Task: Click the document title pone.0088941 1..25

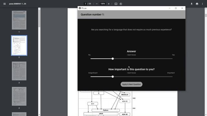Action: [17, 4]
